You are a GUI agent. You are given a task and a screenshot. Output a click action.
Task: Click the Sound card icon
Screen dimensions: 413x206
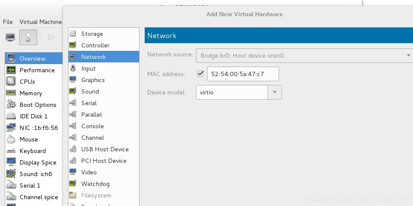point(73,91)
